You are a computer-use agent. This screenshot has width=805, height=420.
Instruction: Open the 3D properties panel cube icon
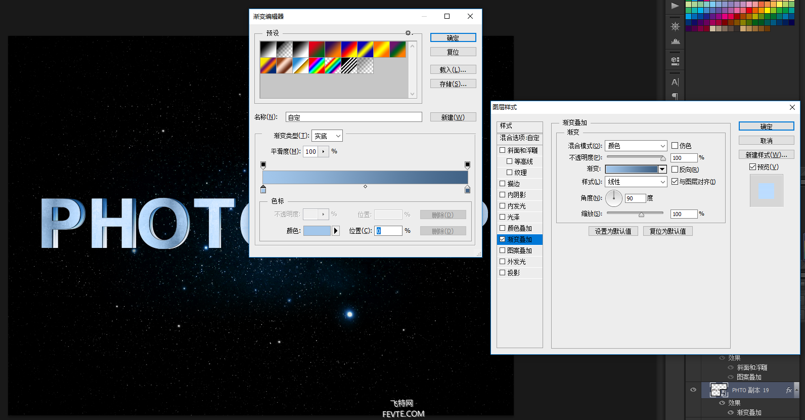[x=675, y=61]
